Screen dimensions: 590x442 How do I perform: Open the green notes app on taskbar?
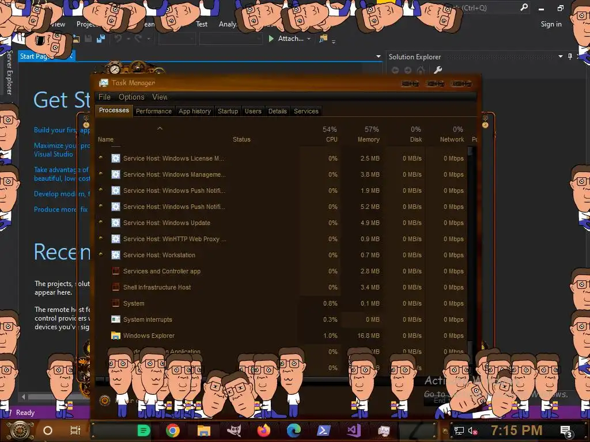(x=143, y=430)
